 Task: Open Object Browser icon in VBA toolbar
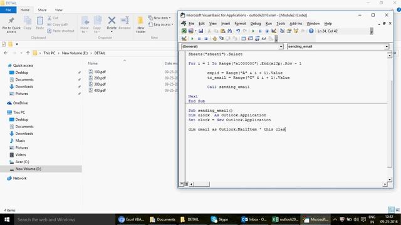tap(296, 31)
